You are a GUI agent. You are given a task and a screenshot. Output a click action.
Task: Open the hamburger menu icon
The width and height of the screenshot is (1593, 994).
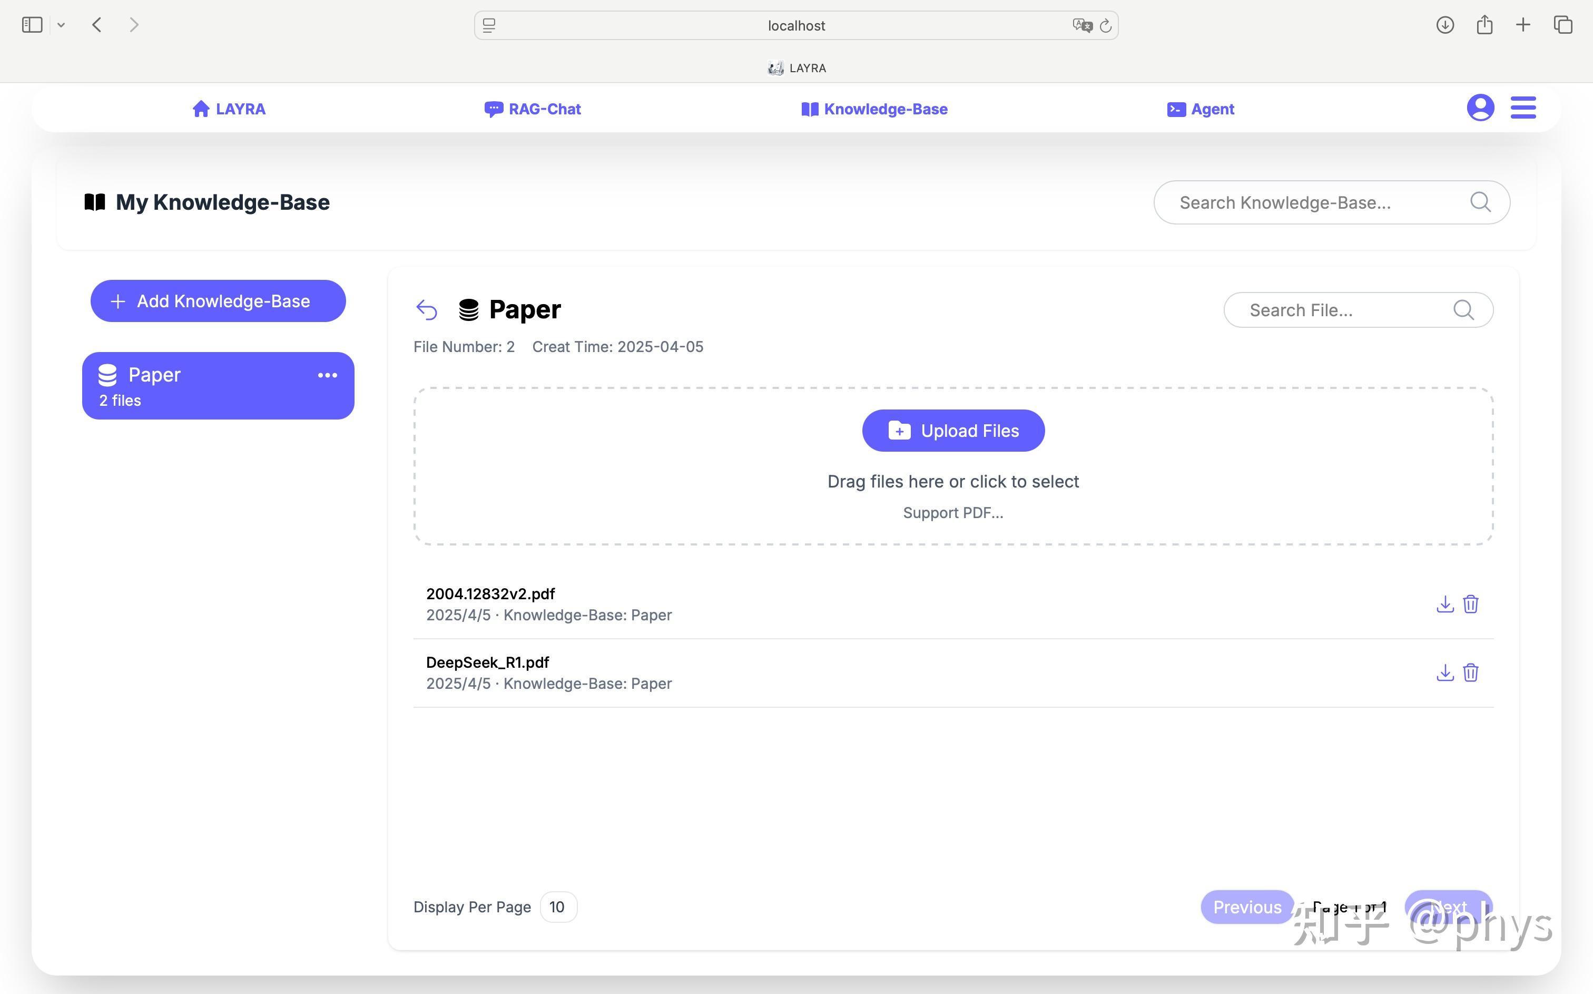(1523, 108)
